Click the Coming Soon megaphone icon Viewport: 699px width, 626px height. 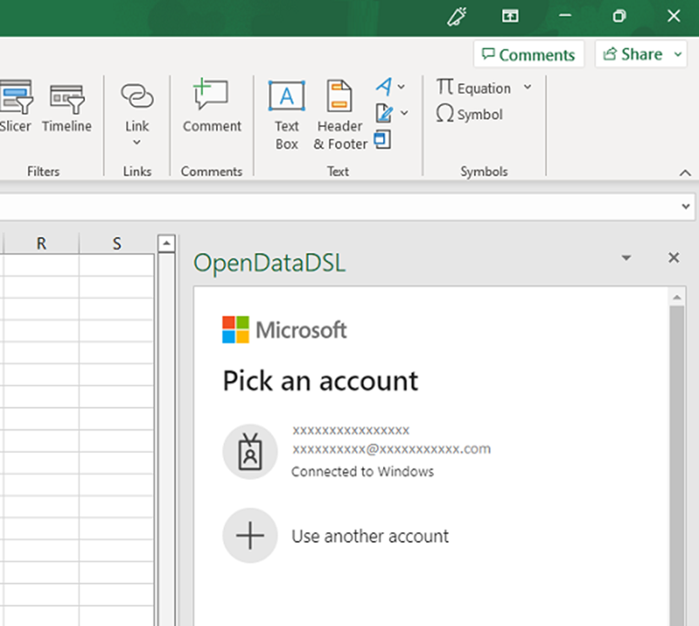tap(457, 17)
